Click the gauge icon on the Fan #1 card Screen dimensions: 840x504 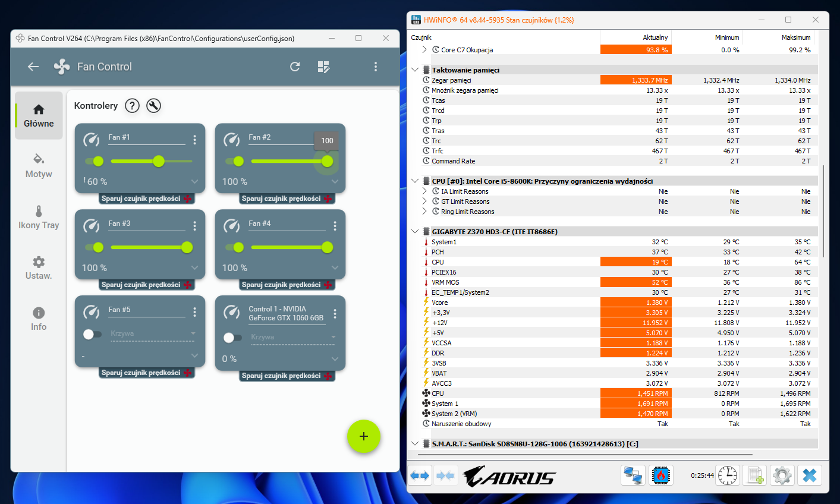pos(91,140)
